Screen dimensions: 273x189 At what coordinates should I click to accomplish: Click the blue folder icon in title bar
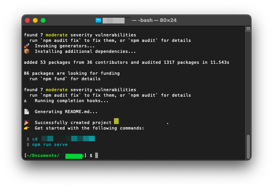98,20
